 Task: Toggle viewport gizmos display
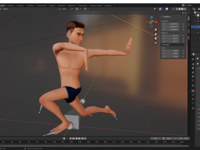(x=160, y=9)
